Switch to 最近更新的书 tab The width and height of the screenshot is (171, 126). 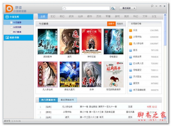pyautogui.click(x=67, y=100)
